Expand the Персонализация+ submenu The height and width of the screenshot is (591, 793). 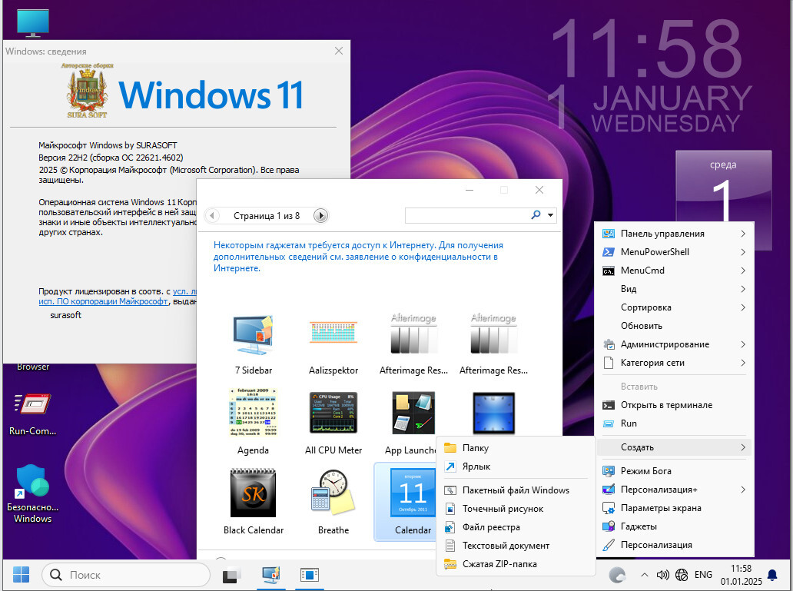click(x=674, y=490)
